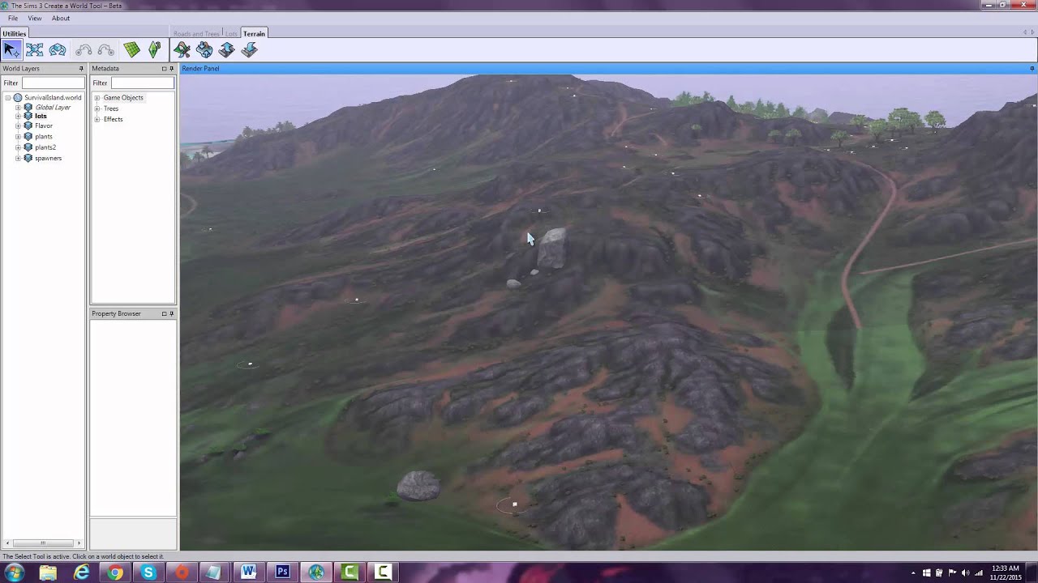Choose the Rotate Object tool
The width and height of the screenshot is (1038, 583).
pos(58,50)
